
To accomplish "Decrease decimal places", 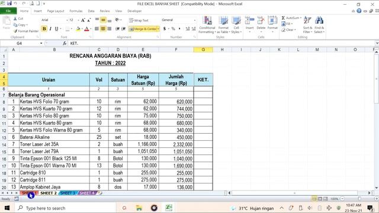I will coord(194,29).
